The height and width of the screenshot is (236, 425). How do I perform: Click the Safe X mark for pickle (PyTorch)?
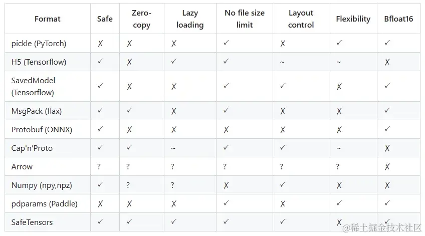100,44
